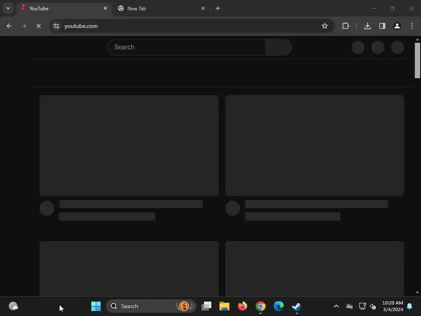The width and height of the screenshot is (421, 316).
Task: Expand the tab search dropdown
Action: pos(8,8)
